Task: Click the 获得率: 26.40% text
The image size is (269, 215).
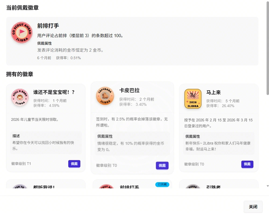Action: tap(220, 106)
